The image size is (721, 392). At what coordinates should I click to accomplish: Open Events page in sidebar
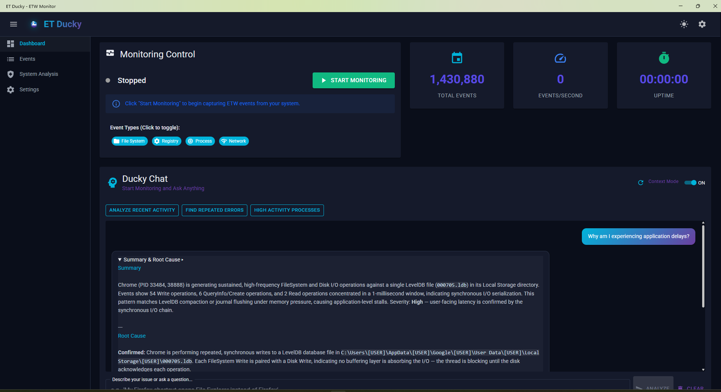(x=27, y=59)
